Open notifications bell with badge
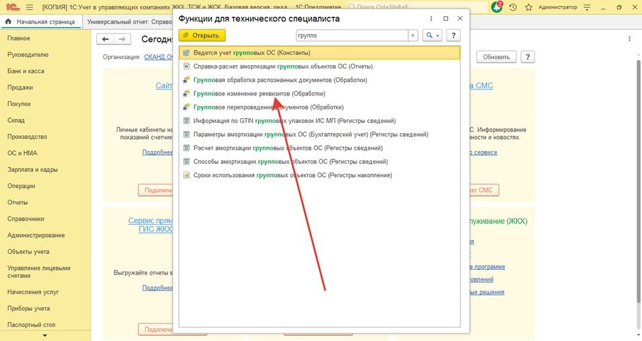 coord(497,7)
